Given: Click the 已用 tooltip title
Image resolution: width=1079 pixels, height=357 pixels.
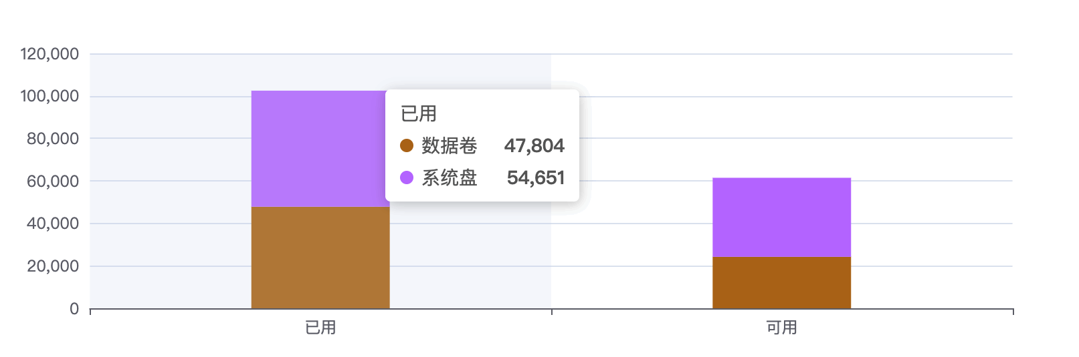Looking at the screenshot, I should (x=419, y=114).
